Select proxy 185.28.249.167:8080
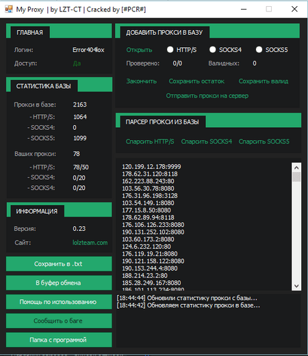The height and width of the screenshot is (356, 308). click(x=151, y=283)
